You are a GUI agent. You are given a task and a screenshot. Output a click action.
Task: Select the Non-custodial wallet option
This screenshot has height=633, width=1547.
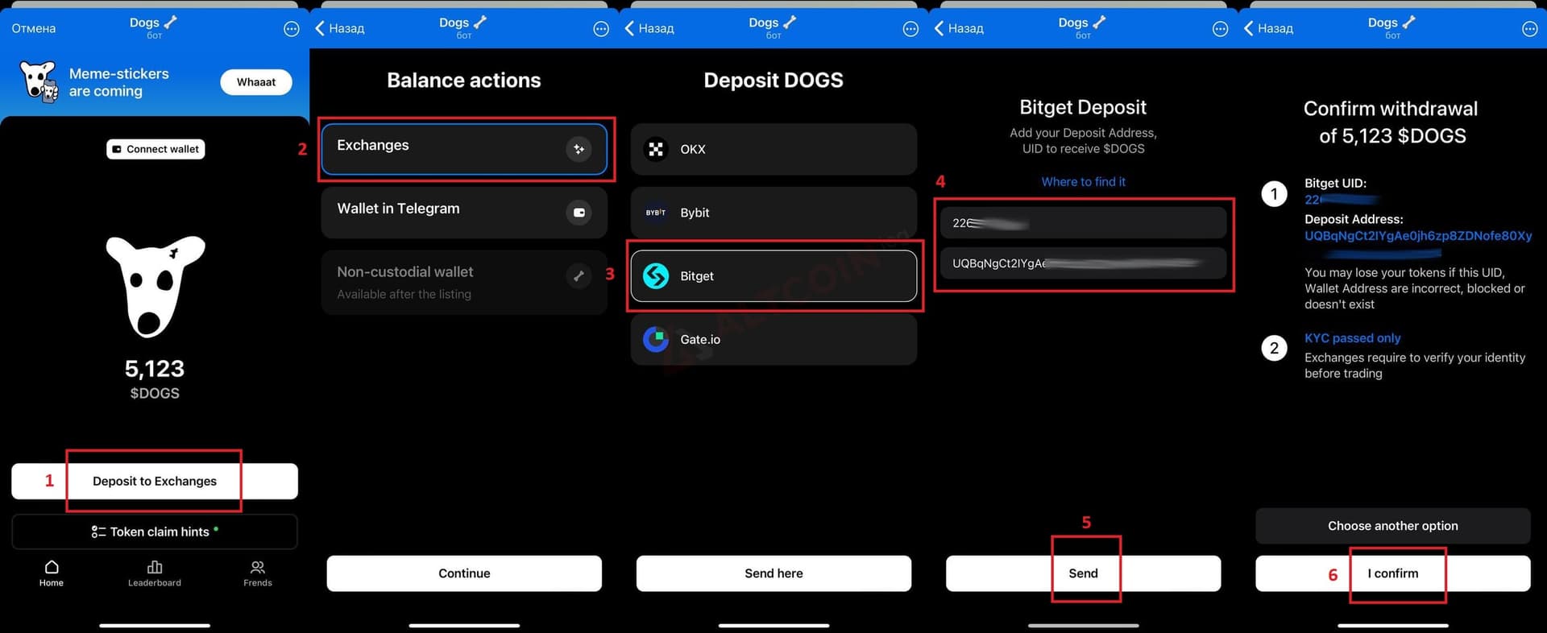pos(464,282)
